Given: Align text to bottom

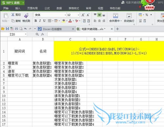Looking at the screenshot, I should (104, 15).
